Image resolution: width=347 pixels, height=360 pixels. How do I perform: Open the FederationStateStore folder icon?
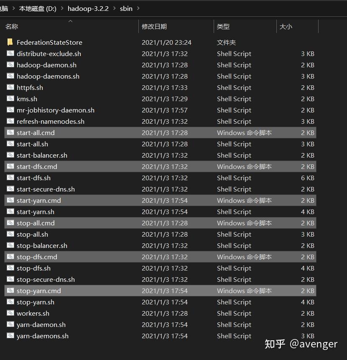pyautogui.click(x=10, y=42)
